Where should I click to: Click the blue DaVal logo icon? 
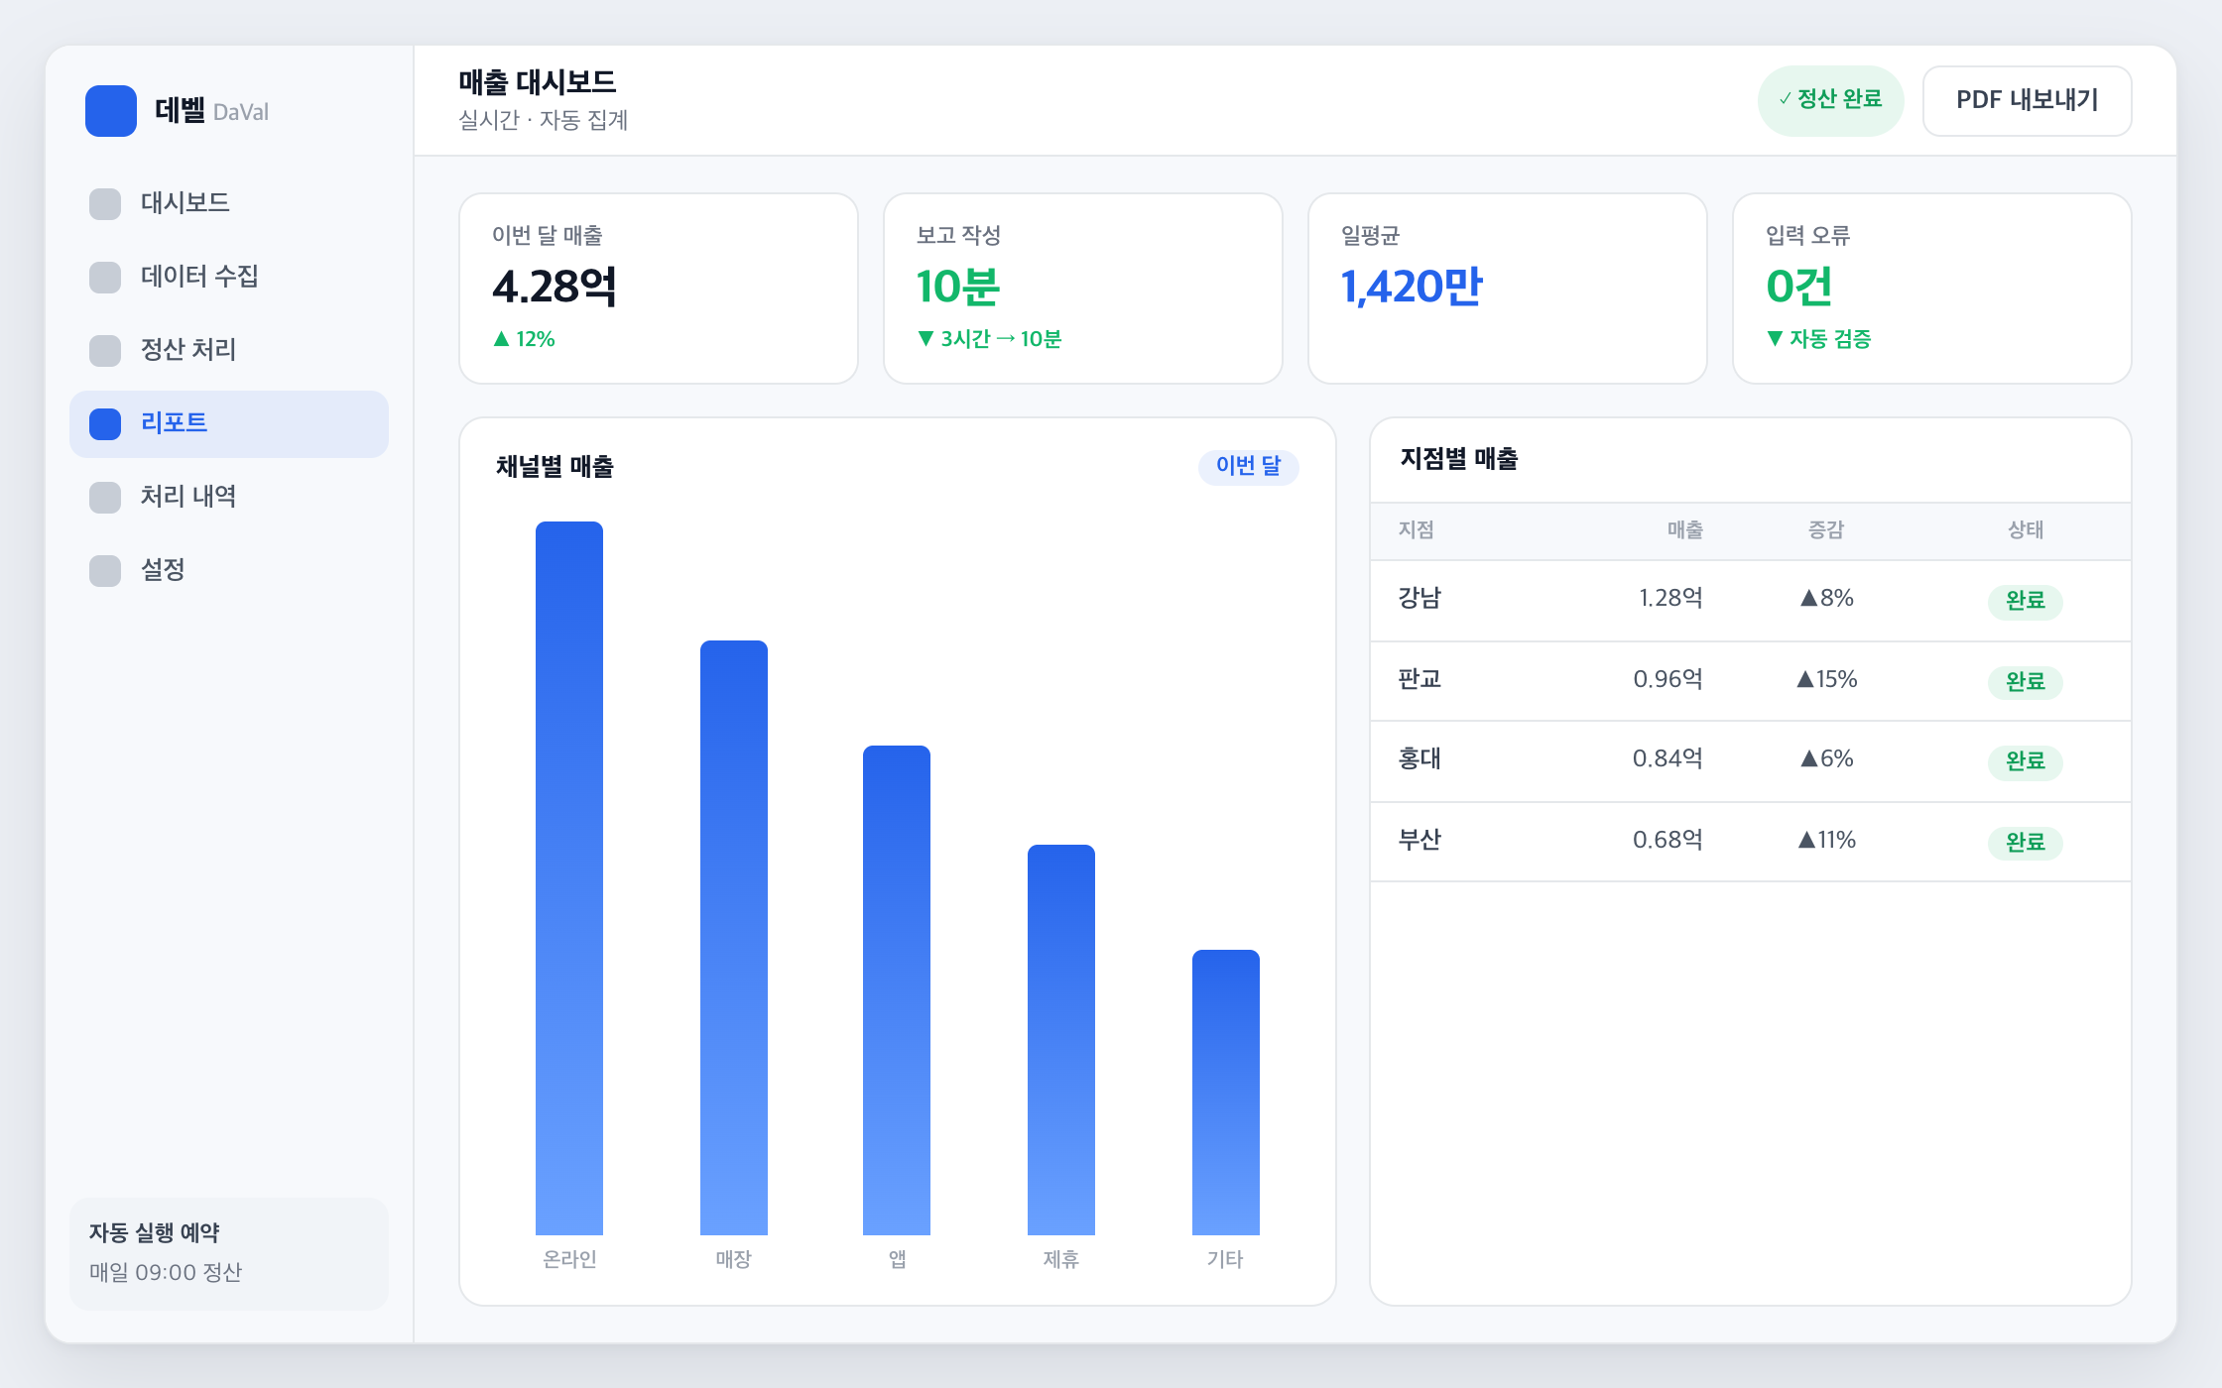pyautogui.click(x=111, y=111)
